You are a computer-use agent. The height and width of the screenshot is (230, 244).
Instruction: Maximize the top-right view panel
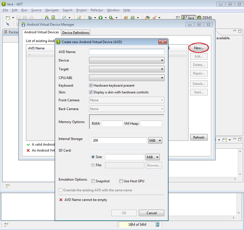tap(240, 31)
